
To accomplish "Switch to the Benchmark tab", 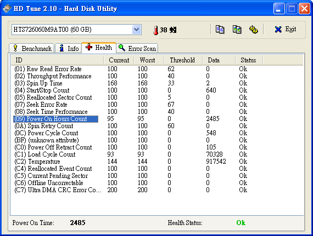I will click(x=31, y=48).
